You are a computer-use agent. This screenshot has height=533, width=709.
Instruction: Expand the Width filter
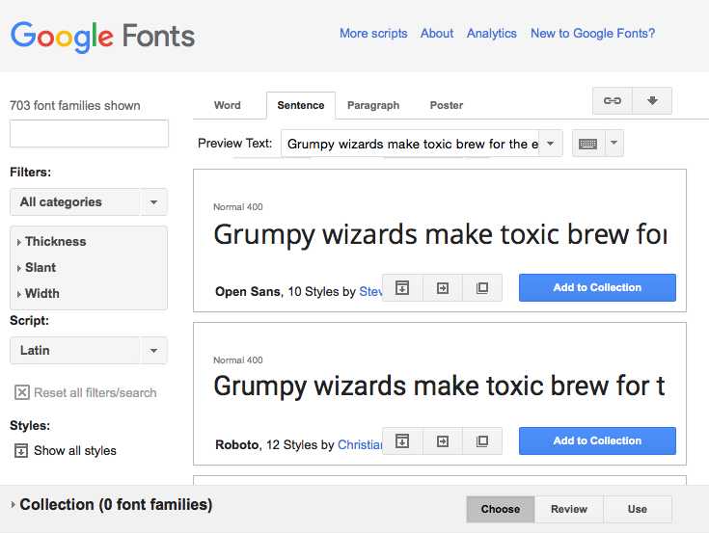pos(38,294)
